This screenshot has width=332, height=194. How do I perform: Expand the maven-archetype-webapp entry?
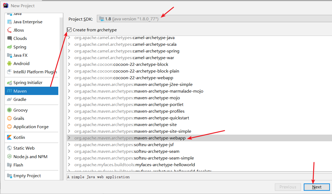point(69,138)
